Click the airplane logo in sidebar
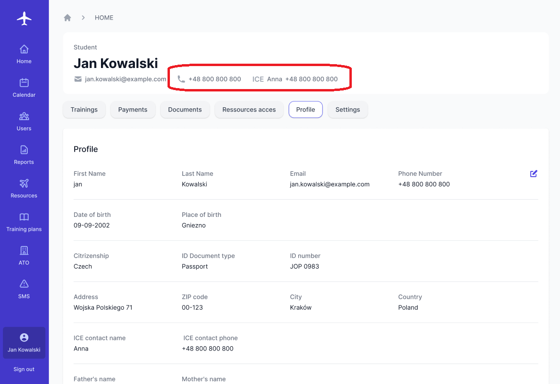Viewport: 560px width, 384px height. (x=24, y=19)
